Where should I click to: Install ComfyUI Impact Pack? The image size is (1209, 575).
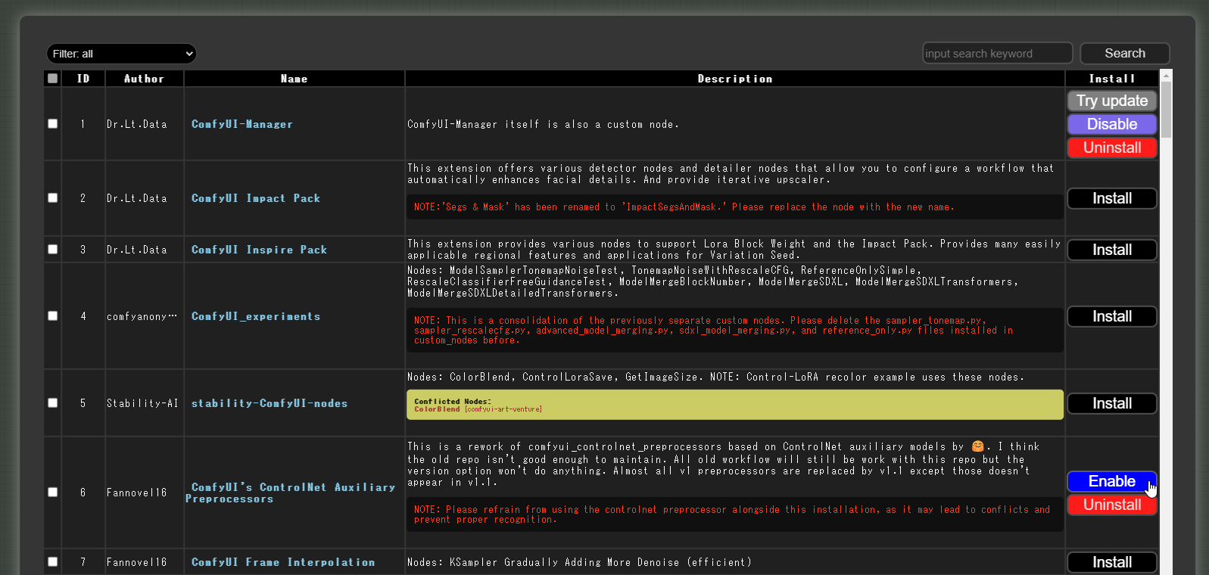tap(1111, 198)
